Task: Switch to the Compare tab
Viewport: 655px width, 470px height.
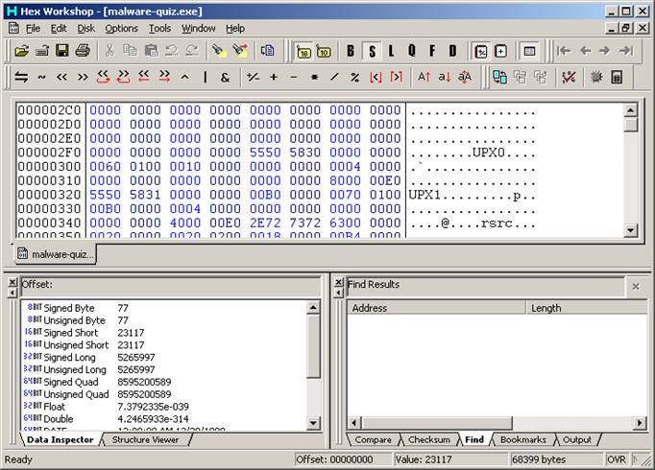Action: coord(373,439)
